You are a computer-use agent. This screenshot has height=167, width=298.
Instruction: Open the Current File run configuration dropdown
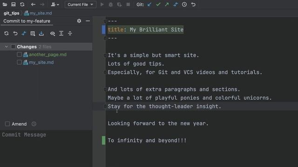81,4
